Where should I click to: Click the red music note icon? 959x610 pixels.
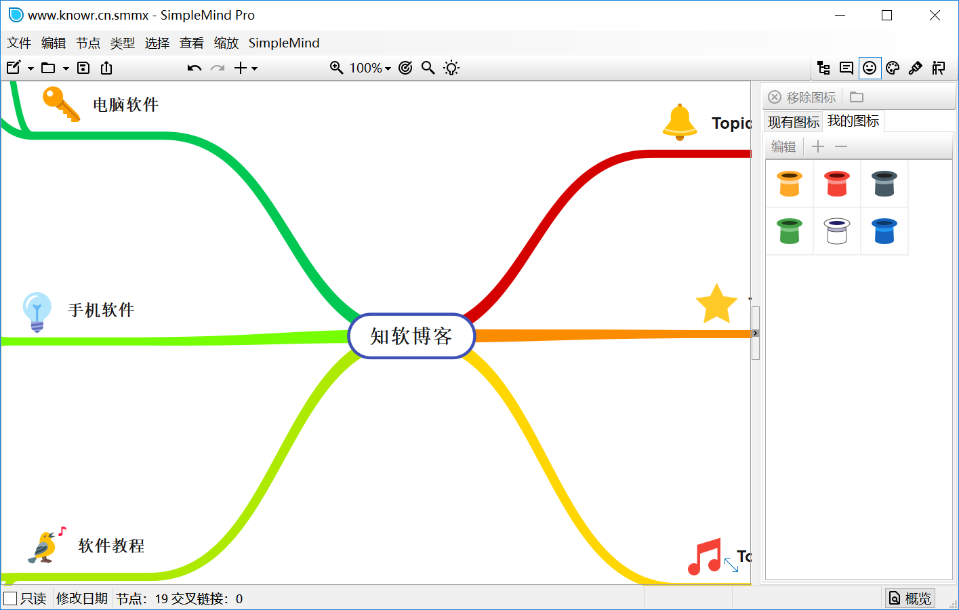pyautogui.click(x=705, y=557)
